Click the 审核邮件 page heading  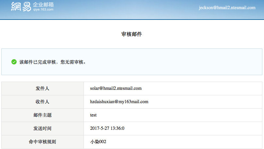click(132, 34)
